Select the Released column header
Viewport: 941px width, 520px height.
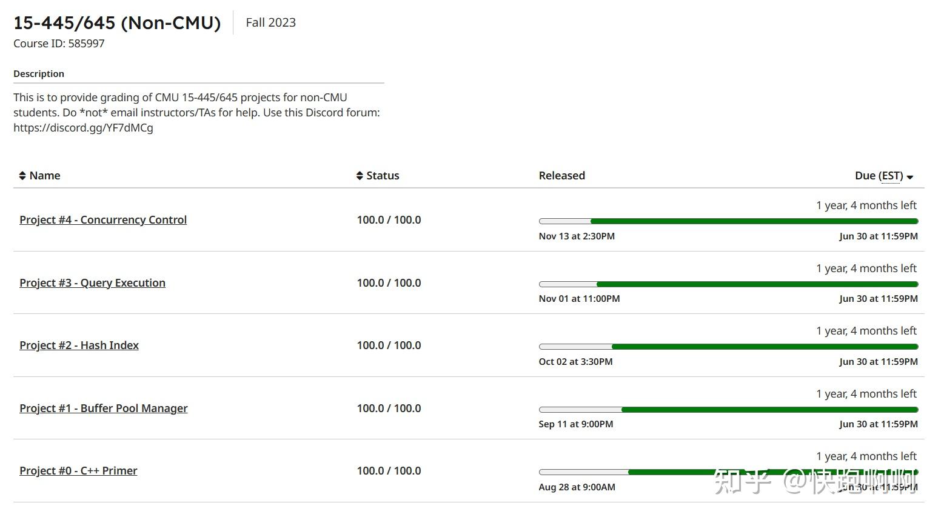[561, 175]
